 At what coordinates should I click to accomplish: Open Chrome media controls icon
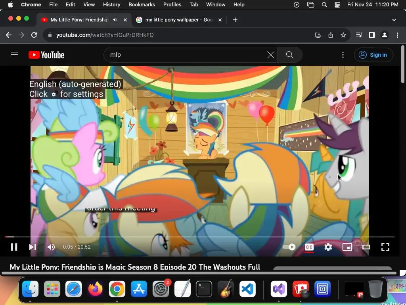[x=359, y=35]
